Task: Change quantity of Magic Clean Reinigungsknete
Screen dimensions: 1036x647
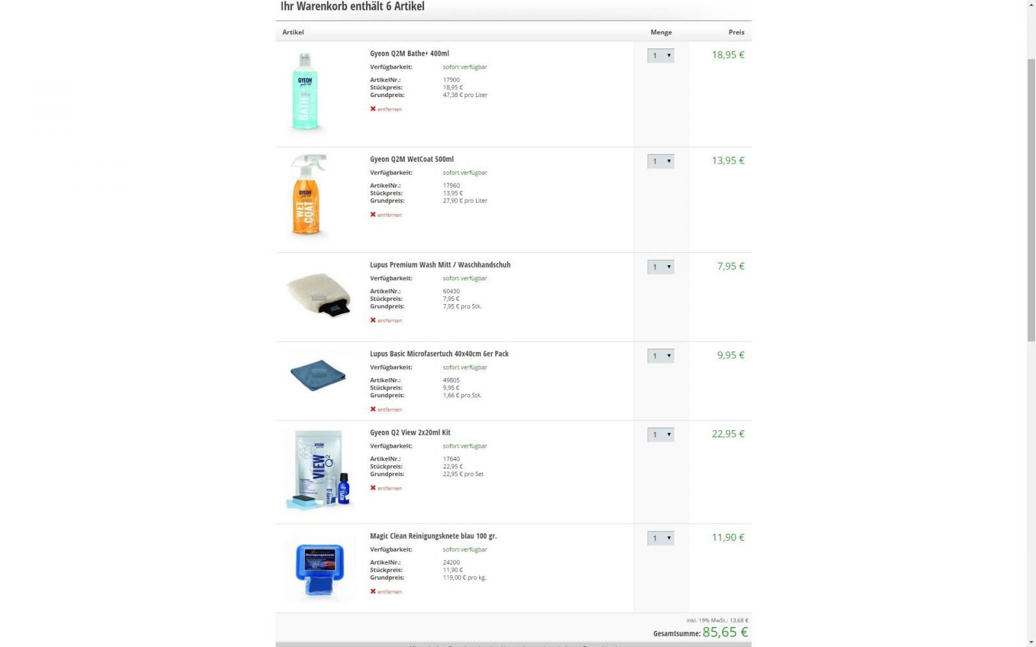Action: pos(660,538)
